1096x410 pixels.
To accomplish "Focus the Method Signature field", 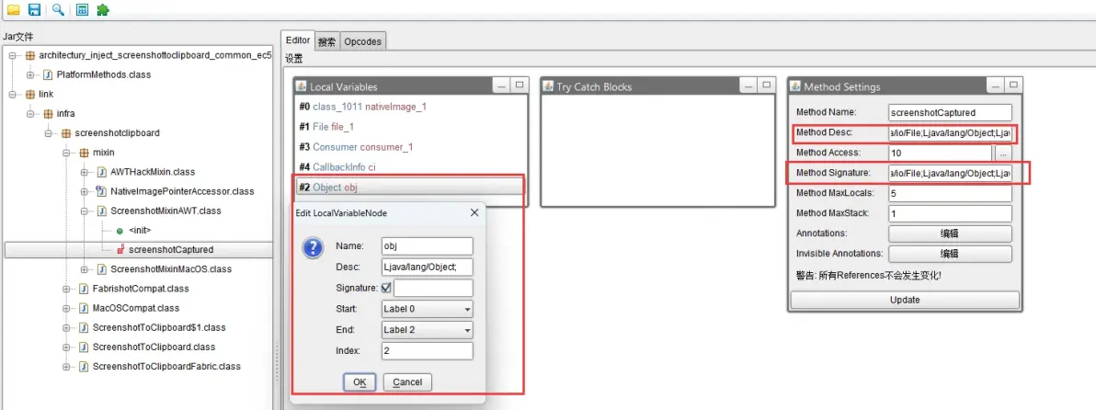I will (x=950, y=173).
